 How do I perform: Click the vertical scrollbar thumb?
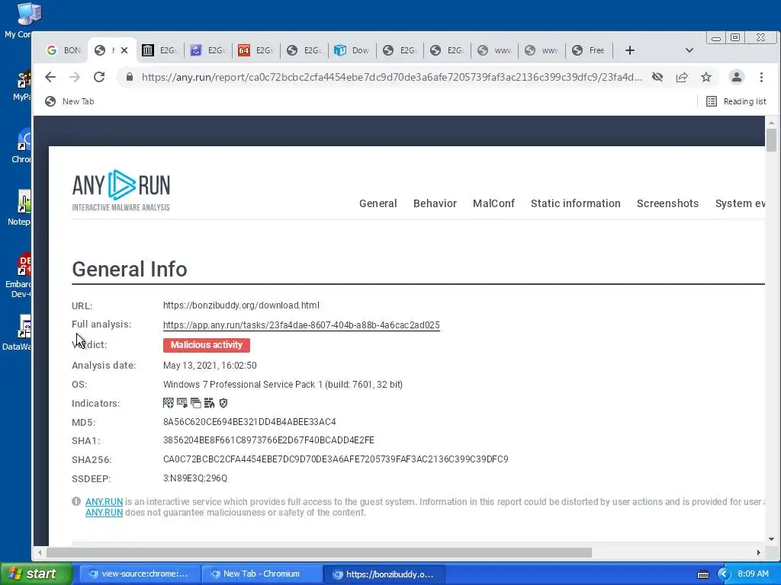pyautogui.click(x=771, y=140)
